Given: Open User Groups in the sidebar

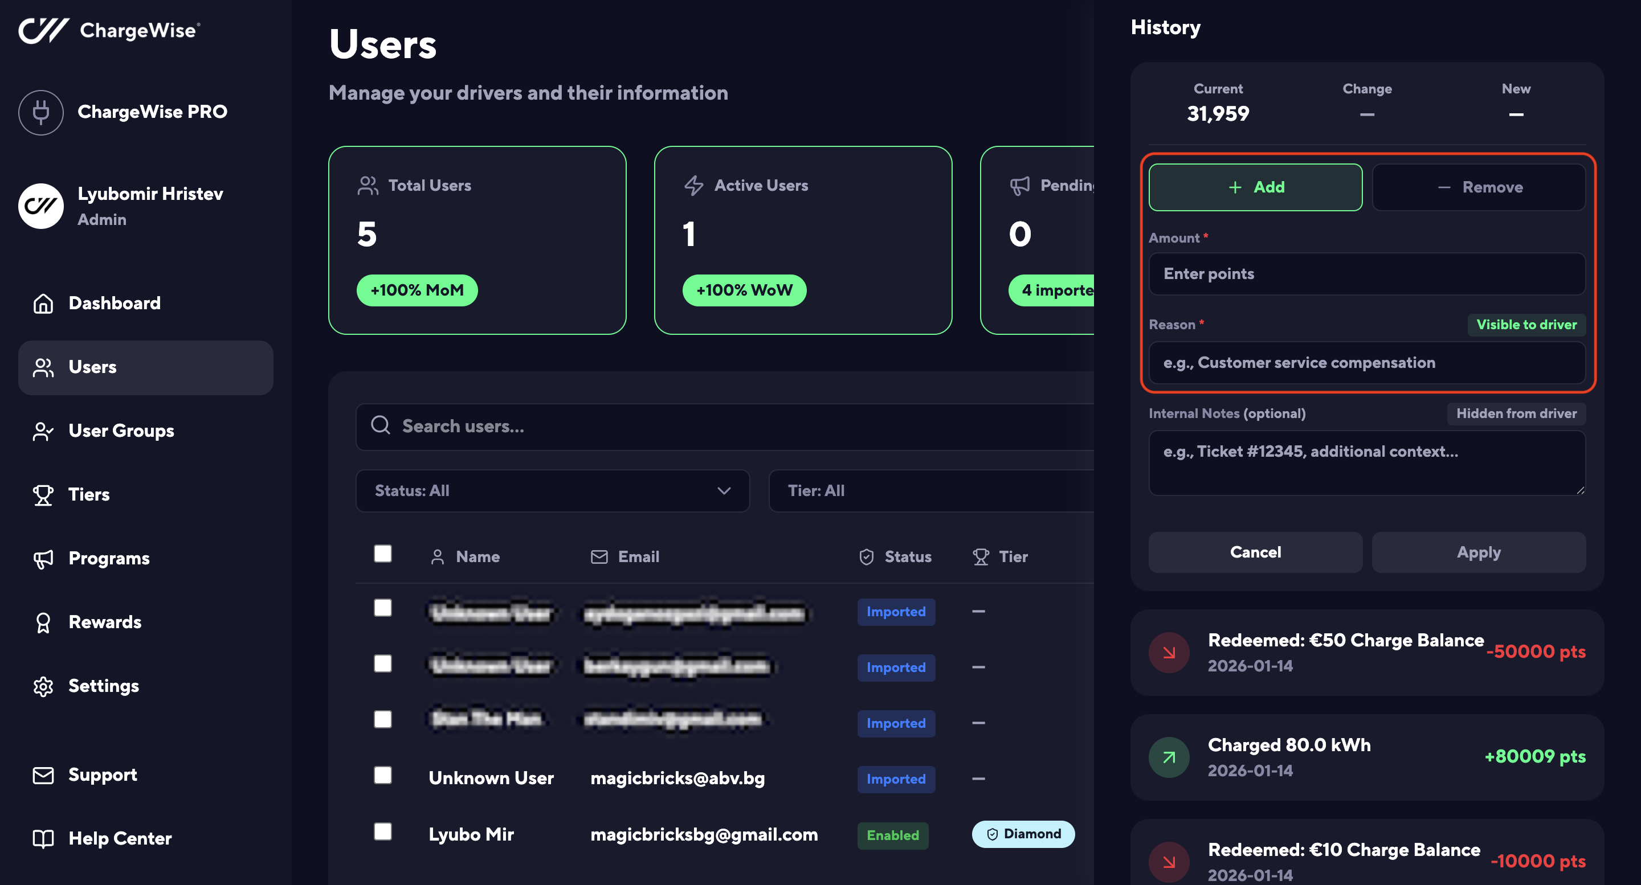Looking at the screenshot, I should (x=121, y=431).
